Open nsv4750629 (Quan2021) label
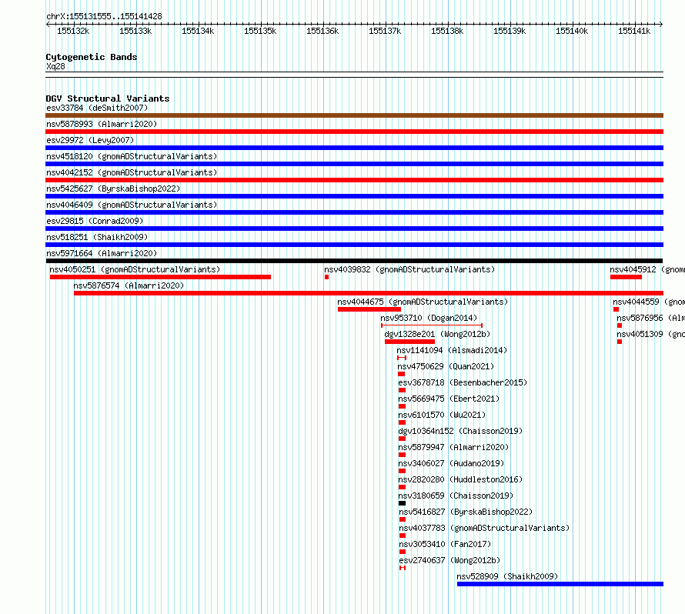Image resolution: width=685 pixels, height=614 pixels. pyautogui.click(x=446, y=366)
